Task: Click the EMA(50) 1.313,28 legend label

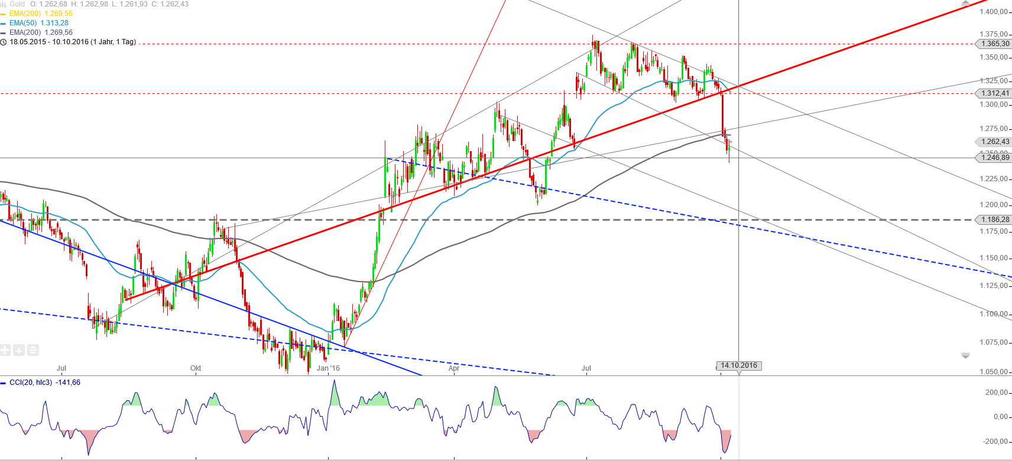Action: coord(39,23)
